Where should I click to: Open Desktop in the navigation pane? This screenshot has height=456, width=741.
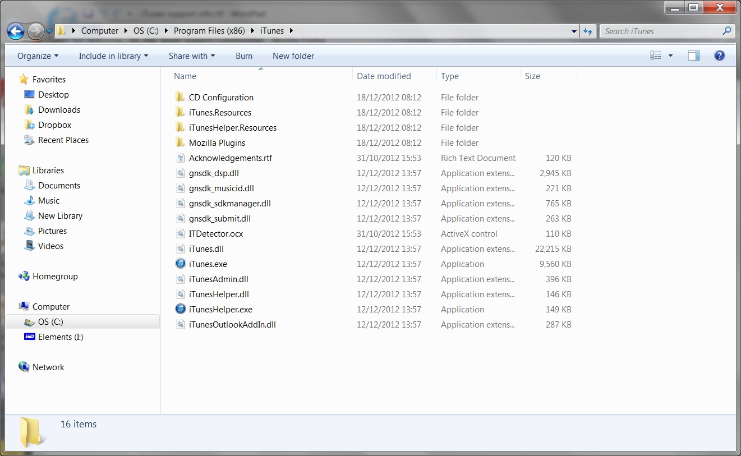point(53,95)
